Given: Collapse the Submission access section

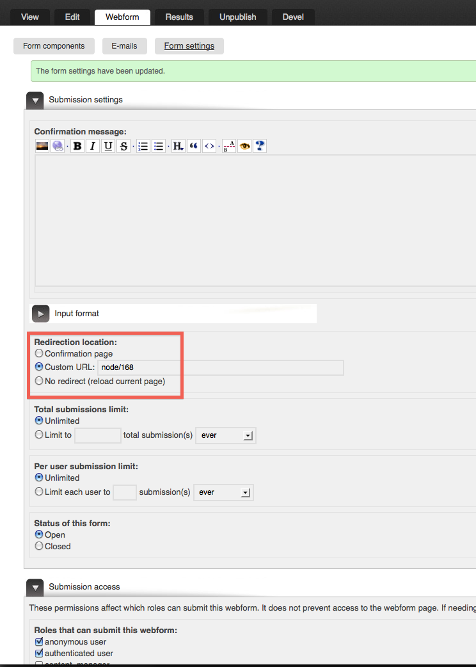Looking at the screenshot, I should [x=35, y=588].
